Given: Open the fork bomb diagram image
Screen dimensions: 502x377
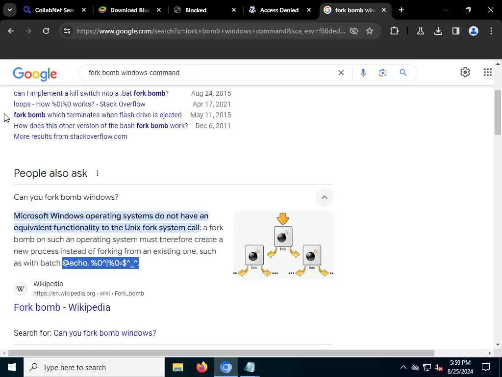Looking at the screenshot, I should tap(283, 245).
